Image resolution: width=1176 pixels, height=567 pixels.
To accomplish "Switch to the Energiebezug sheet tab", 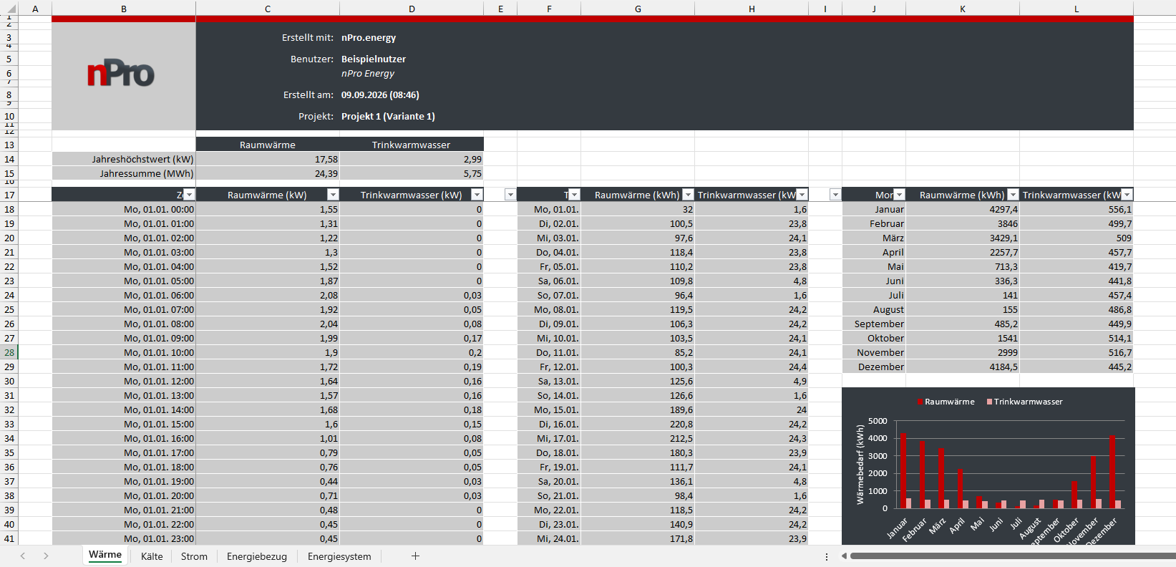I will 257,556.
